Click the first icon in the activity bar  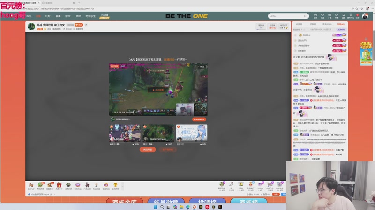click(30, 186)
